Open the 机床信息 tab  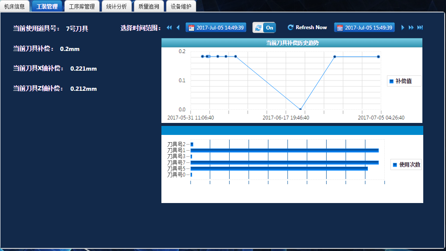pyautogui.click(x=15, y=6)
